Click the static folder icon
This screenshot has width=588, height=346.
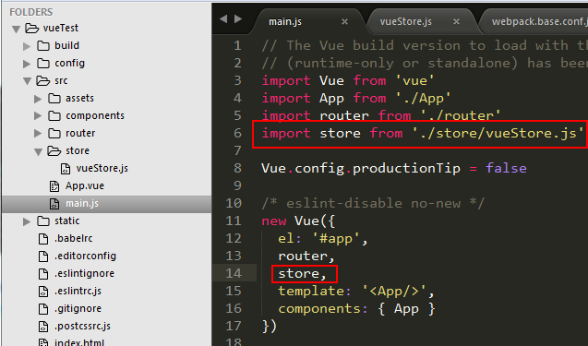43,221
